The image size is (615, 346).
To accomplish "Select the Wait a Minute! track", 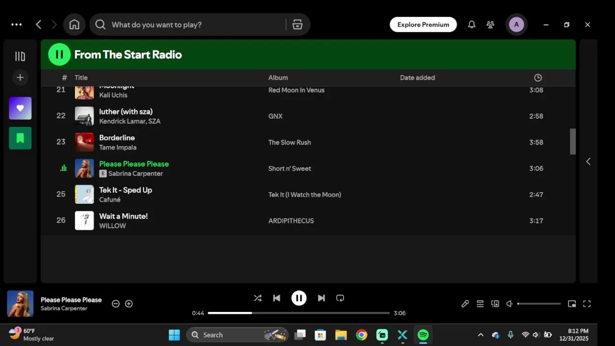I will 123,216.
